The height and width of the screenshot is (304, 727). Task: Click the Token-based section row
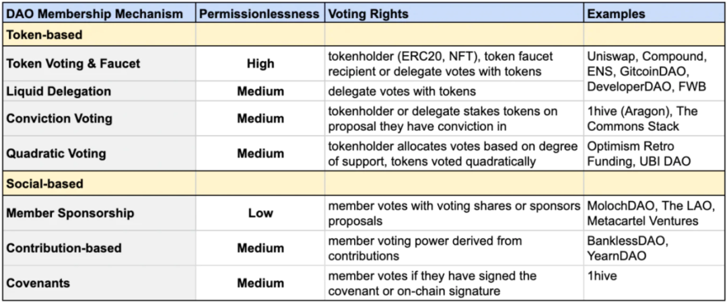click(x=364, y=35)
